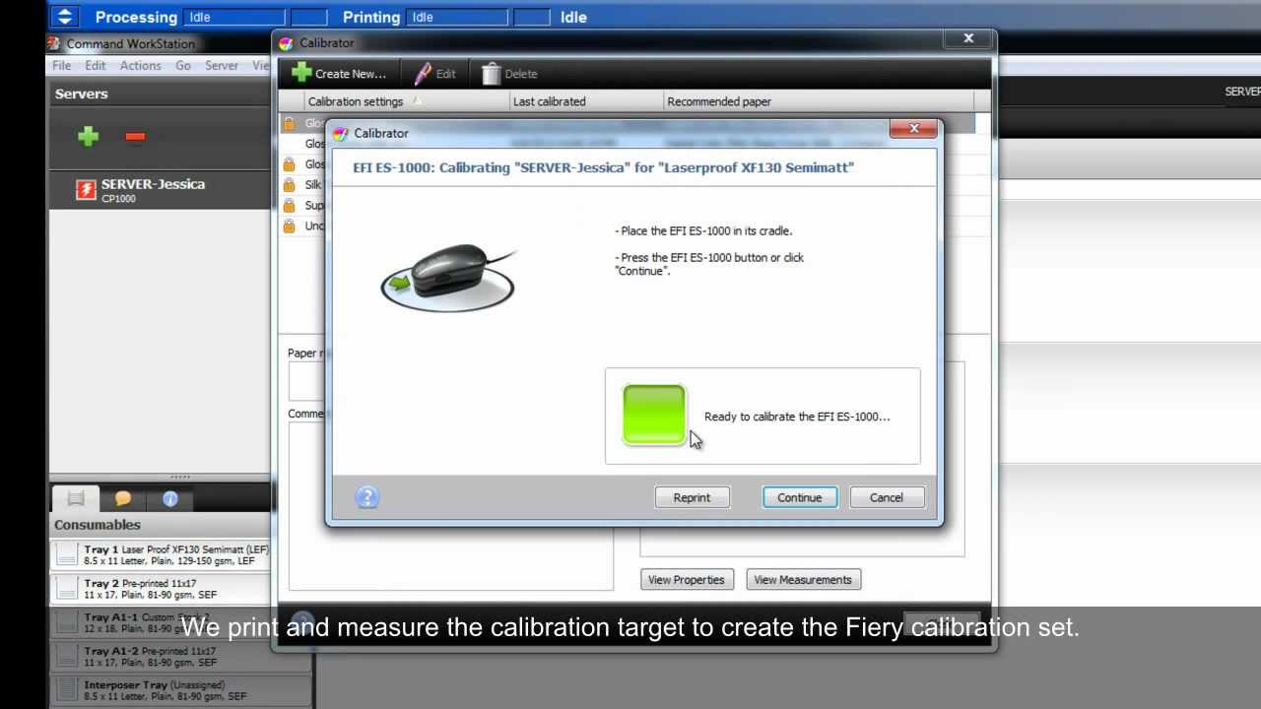Image resolution: width=1261 pixels, height=709 pixels.
Task: Select the Tray 2 Pre-printed 11x17 row
Action: (x=161, y=589)
